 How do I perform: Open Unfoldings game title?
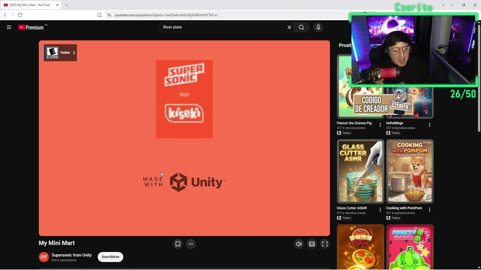(x=395, y=123)
